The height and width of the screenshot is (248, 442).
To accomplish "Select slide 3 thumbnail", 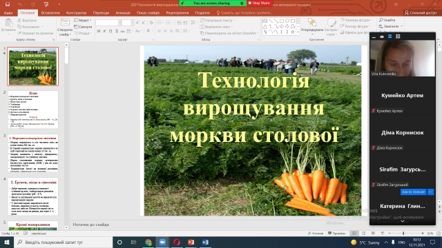I will (x=33, y=153).
